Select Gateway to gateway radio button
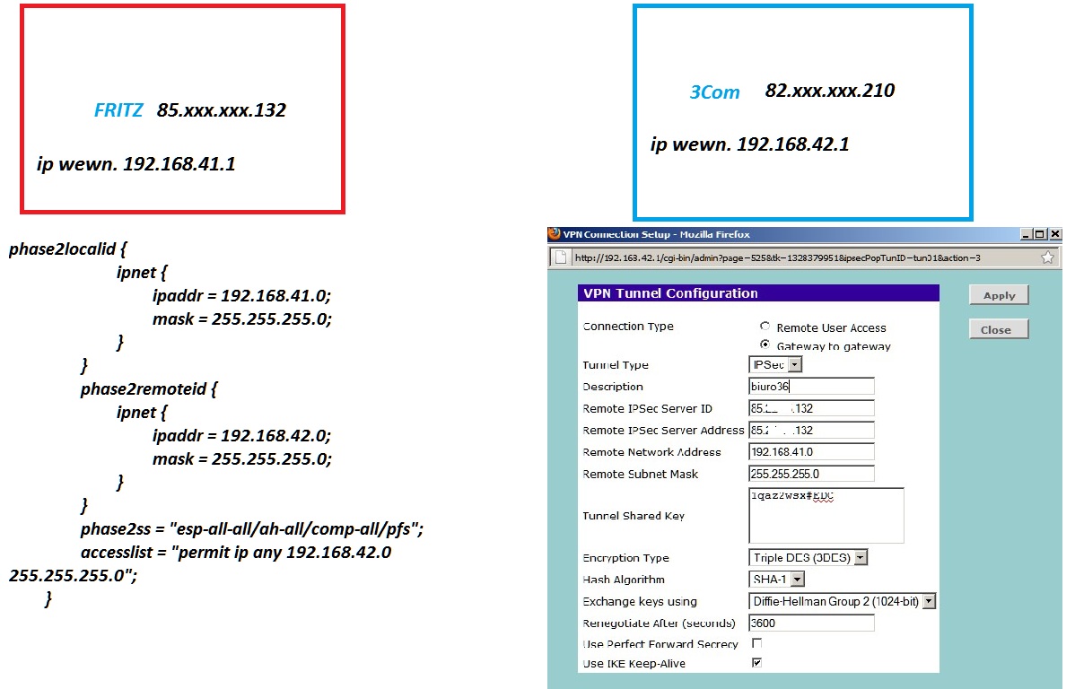This screenshot has width=1075, height=689. tap(765, 344)
